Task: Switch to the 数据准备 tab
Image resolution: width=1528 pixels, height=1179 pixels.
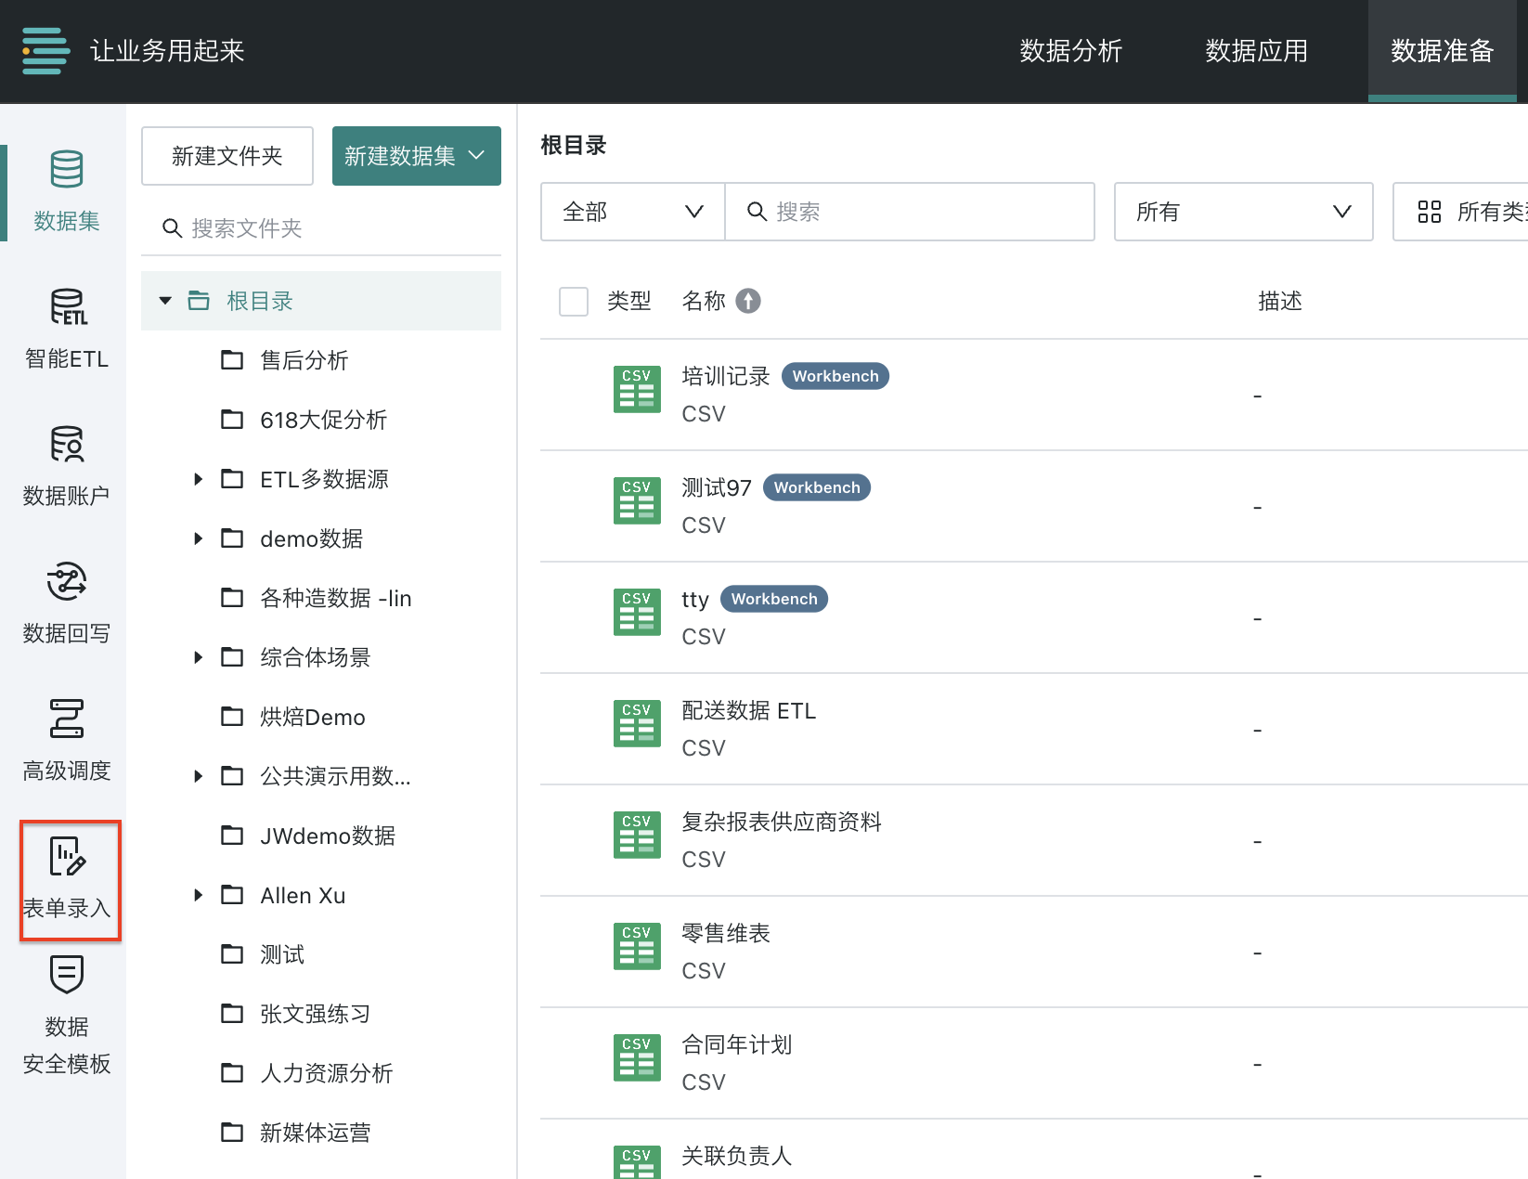Action: pyautogui.click(x=1443, y=51)
